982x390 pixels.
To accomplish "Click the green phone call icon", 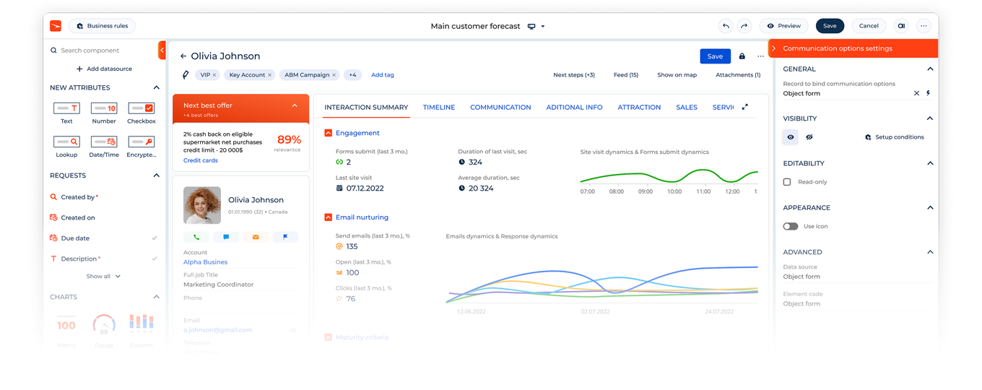I will coord(196,237).
